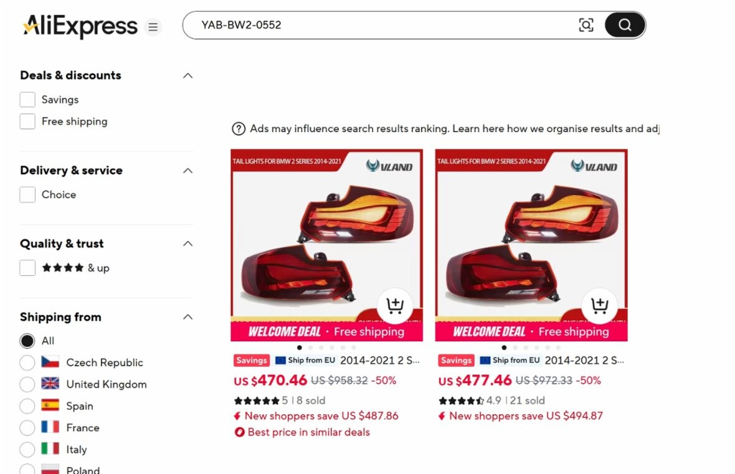The width and height of the screenshot is (735, 474).
Task: Open the first product title 2014-2021 2 S...
Action: click(380, 360)
